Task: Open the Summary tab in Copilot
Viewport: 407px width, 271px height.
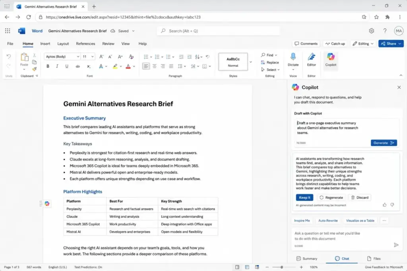Action: click(x=307, y=259)
